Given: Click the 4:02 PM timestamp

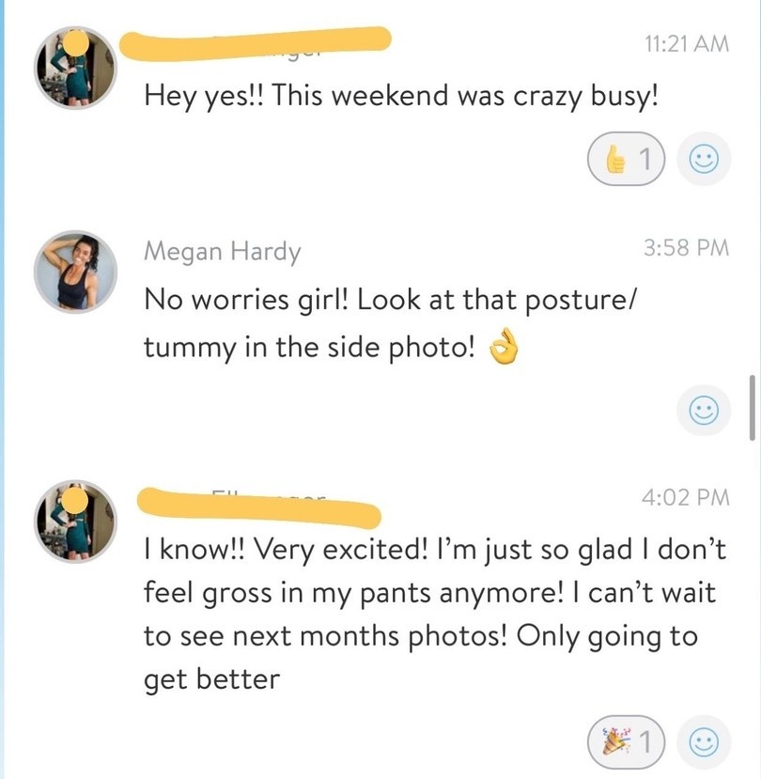Looking at the screenshot, I should point(687,497).
